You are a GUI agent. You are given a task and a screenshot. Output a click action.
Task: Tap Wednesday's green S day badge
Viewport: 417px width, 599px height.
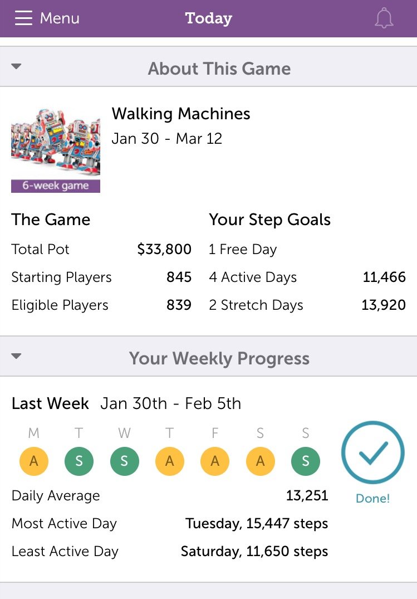pos(125,461)
